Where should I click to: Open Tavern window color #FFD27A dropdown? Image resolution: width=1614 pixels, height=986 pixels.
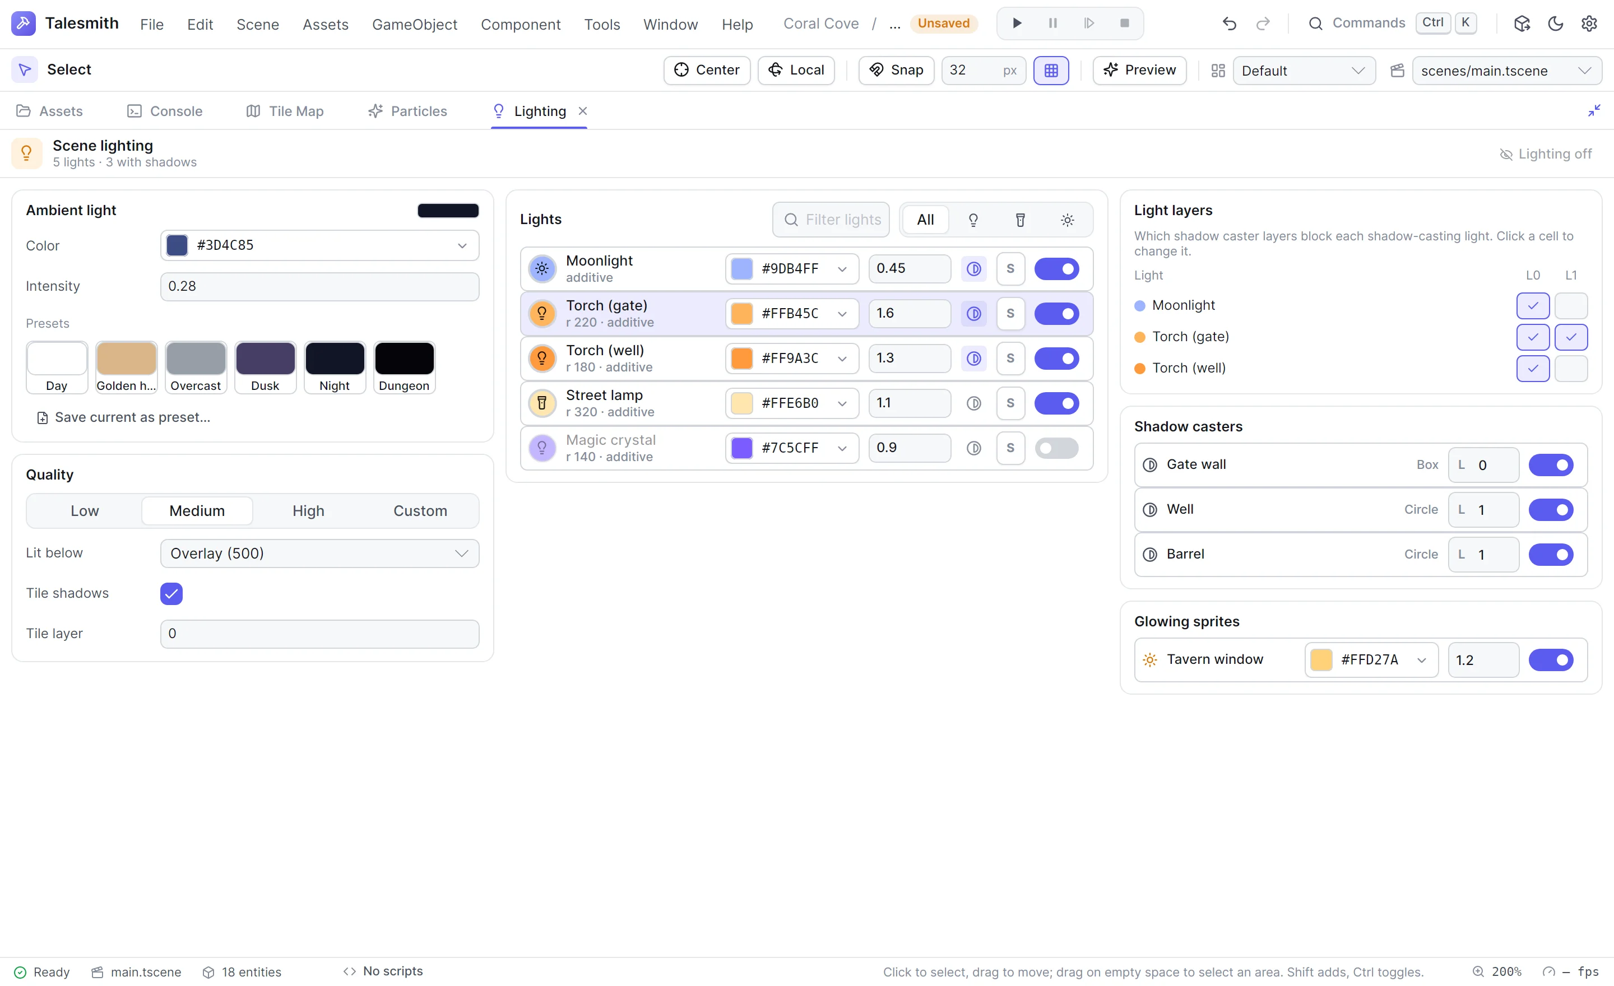[1371, 659]
